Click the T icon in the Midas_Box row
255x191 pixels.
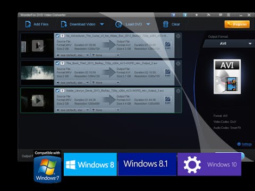tap(63, 36)
